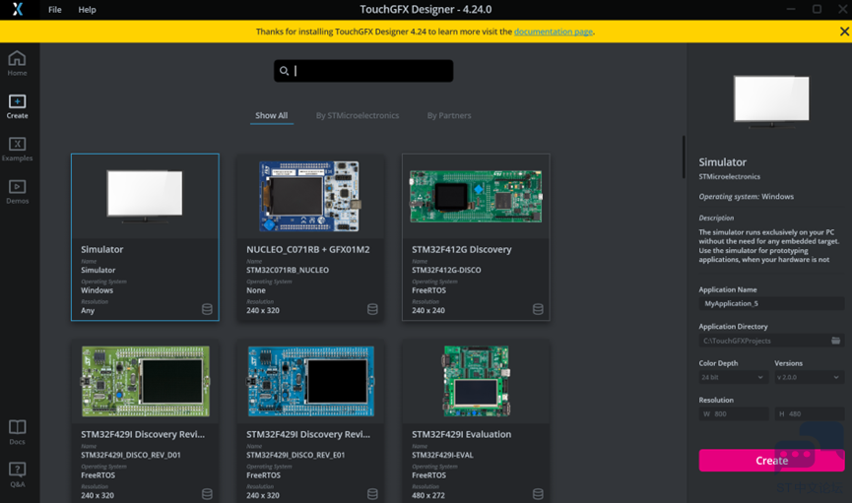Image resolution: width=852 pixels, height=503 pixels.
Task: Select the STM32F429I_DISCO_REV_E01 board image
Action: click(311, 381)
